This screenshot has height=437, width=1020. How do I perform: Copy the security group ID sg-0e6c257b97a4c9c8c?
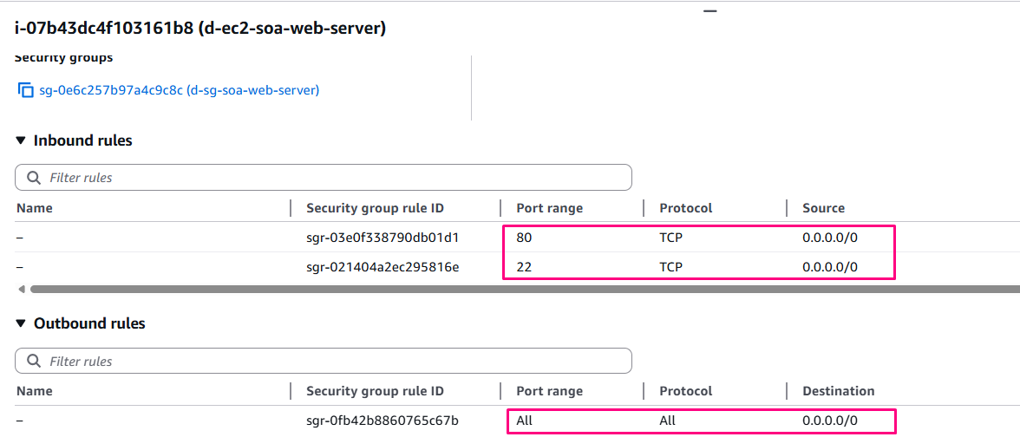coord(26,90)
